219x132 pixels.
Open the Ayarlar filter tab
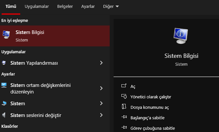(88, 6)
